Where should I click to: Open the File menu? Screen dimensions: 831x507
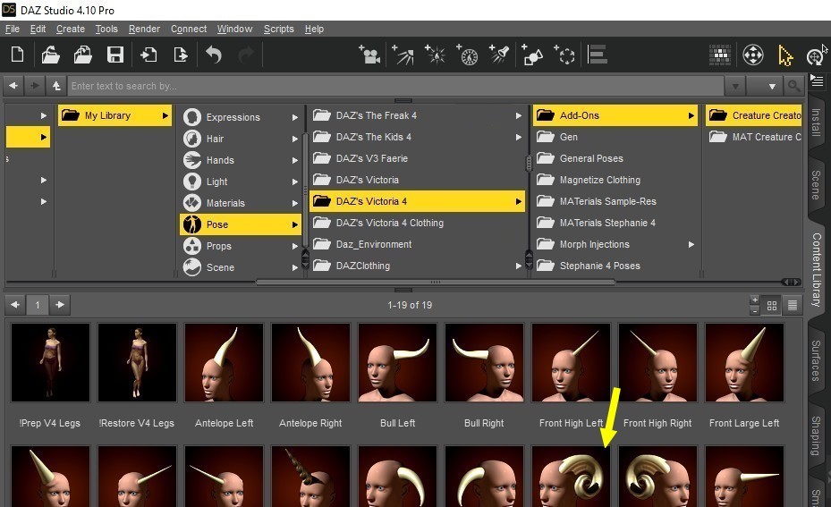(x=13, y=30)
